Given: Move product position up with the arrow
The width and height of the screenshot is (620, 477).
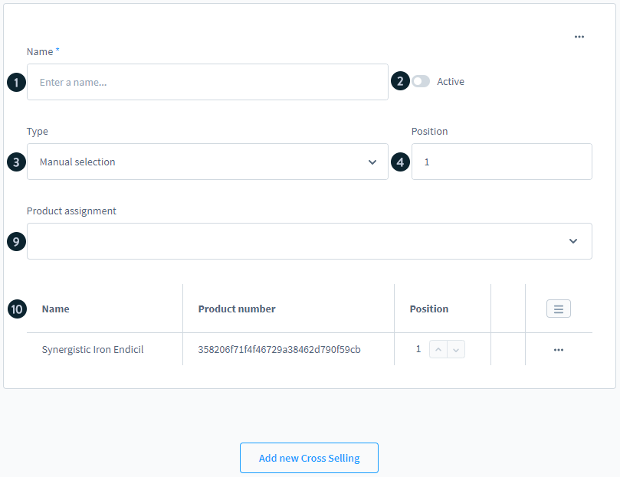Looking at the screenshot, I should 438,349.
